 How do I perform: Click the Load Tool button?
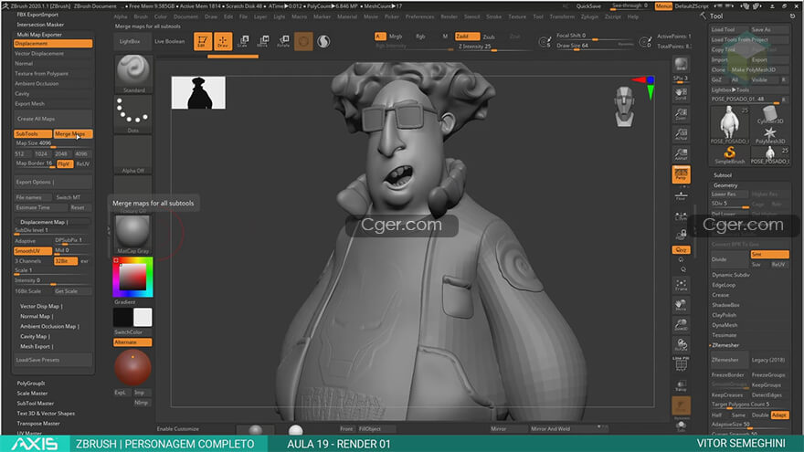(729, 30)
